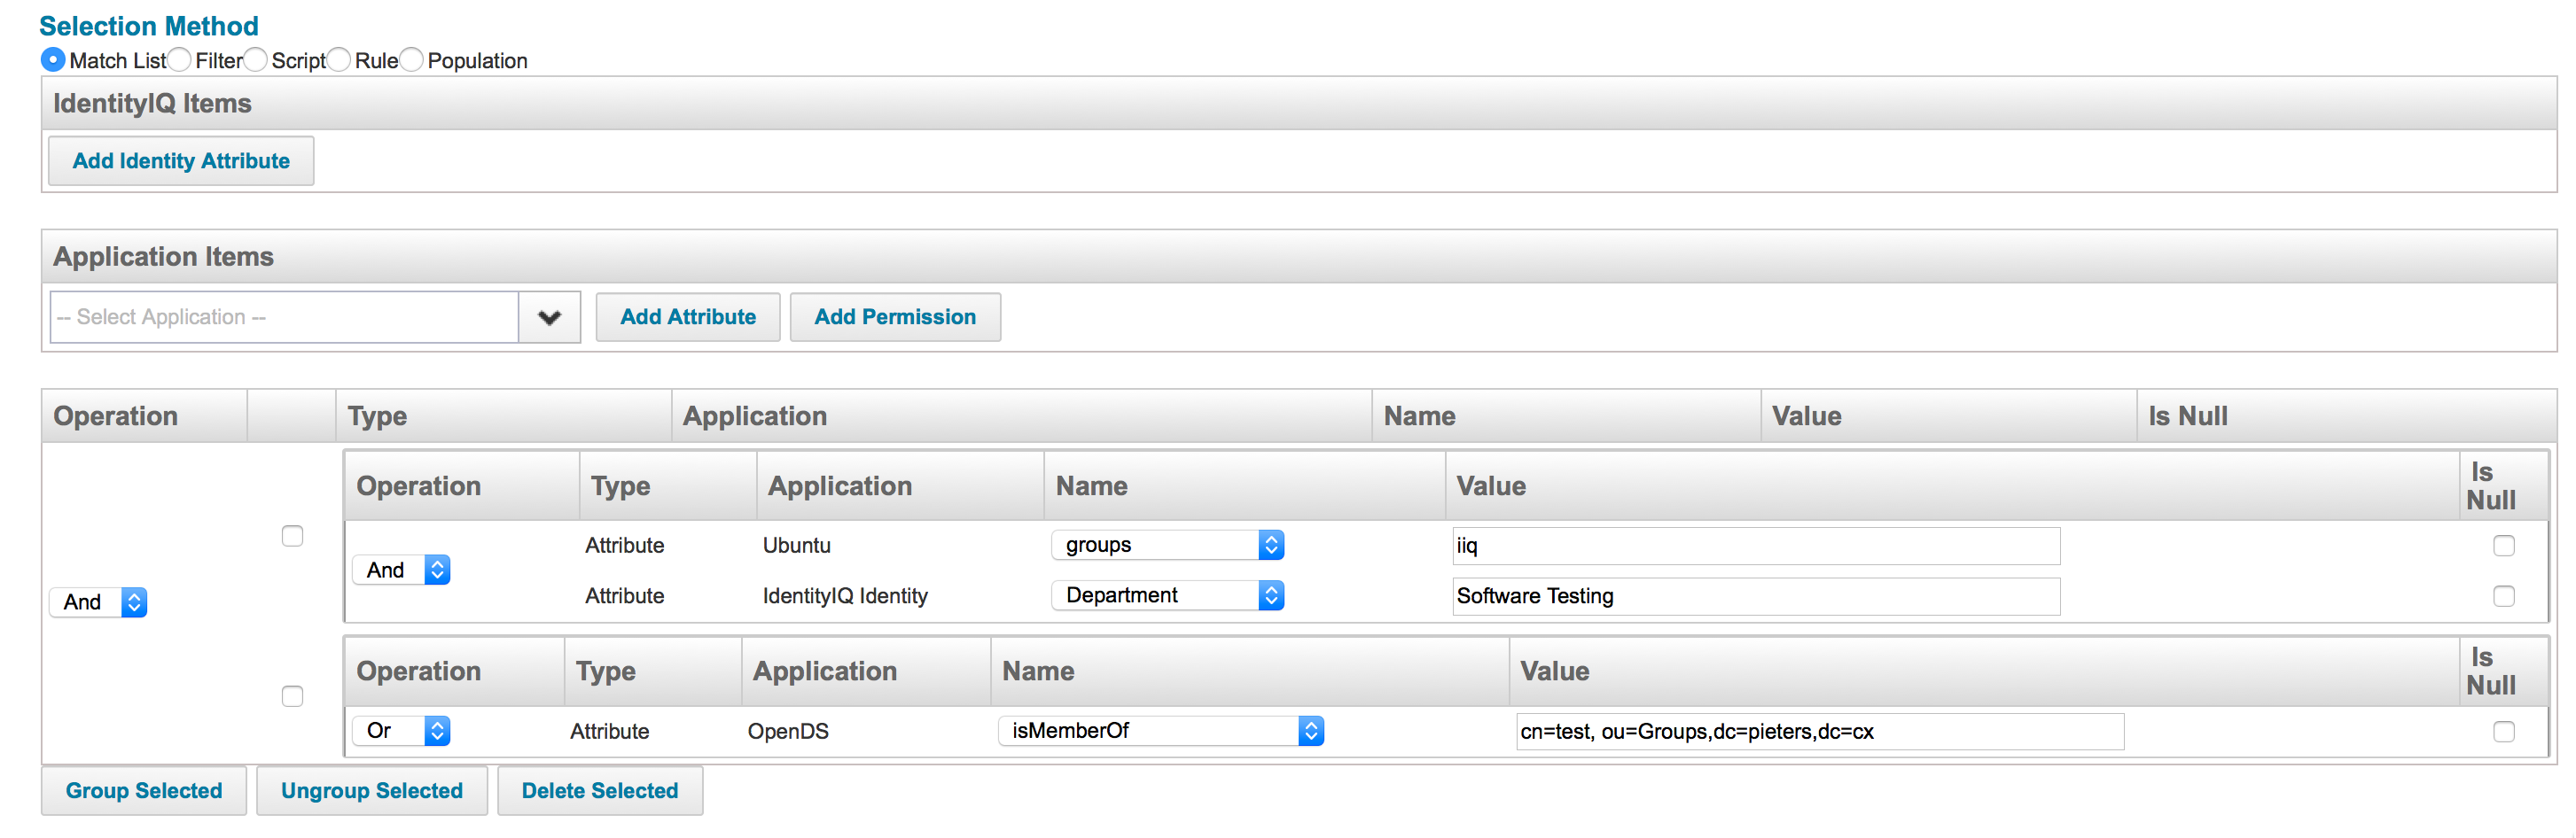This screenshot has width=2576, height=838.
Task: Click the iiq value field
Action: pyautogui.click(x=1756, y=547)
